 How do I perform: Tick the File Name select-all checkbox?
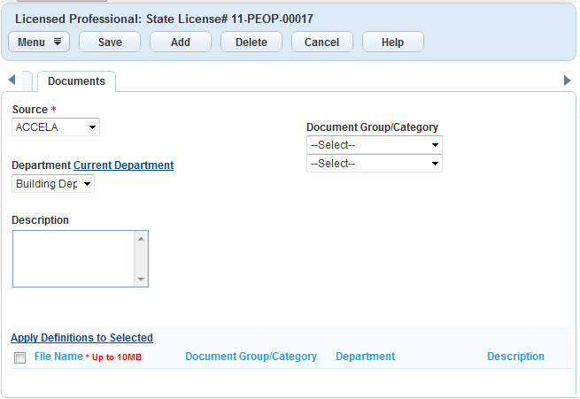19,357
